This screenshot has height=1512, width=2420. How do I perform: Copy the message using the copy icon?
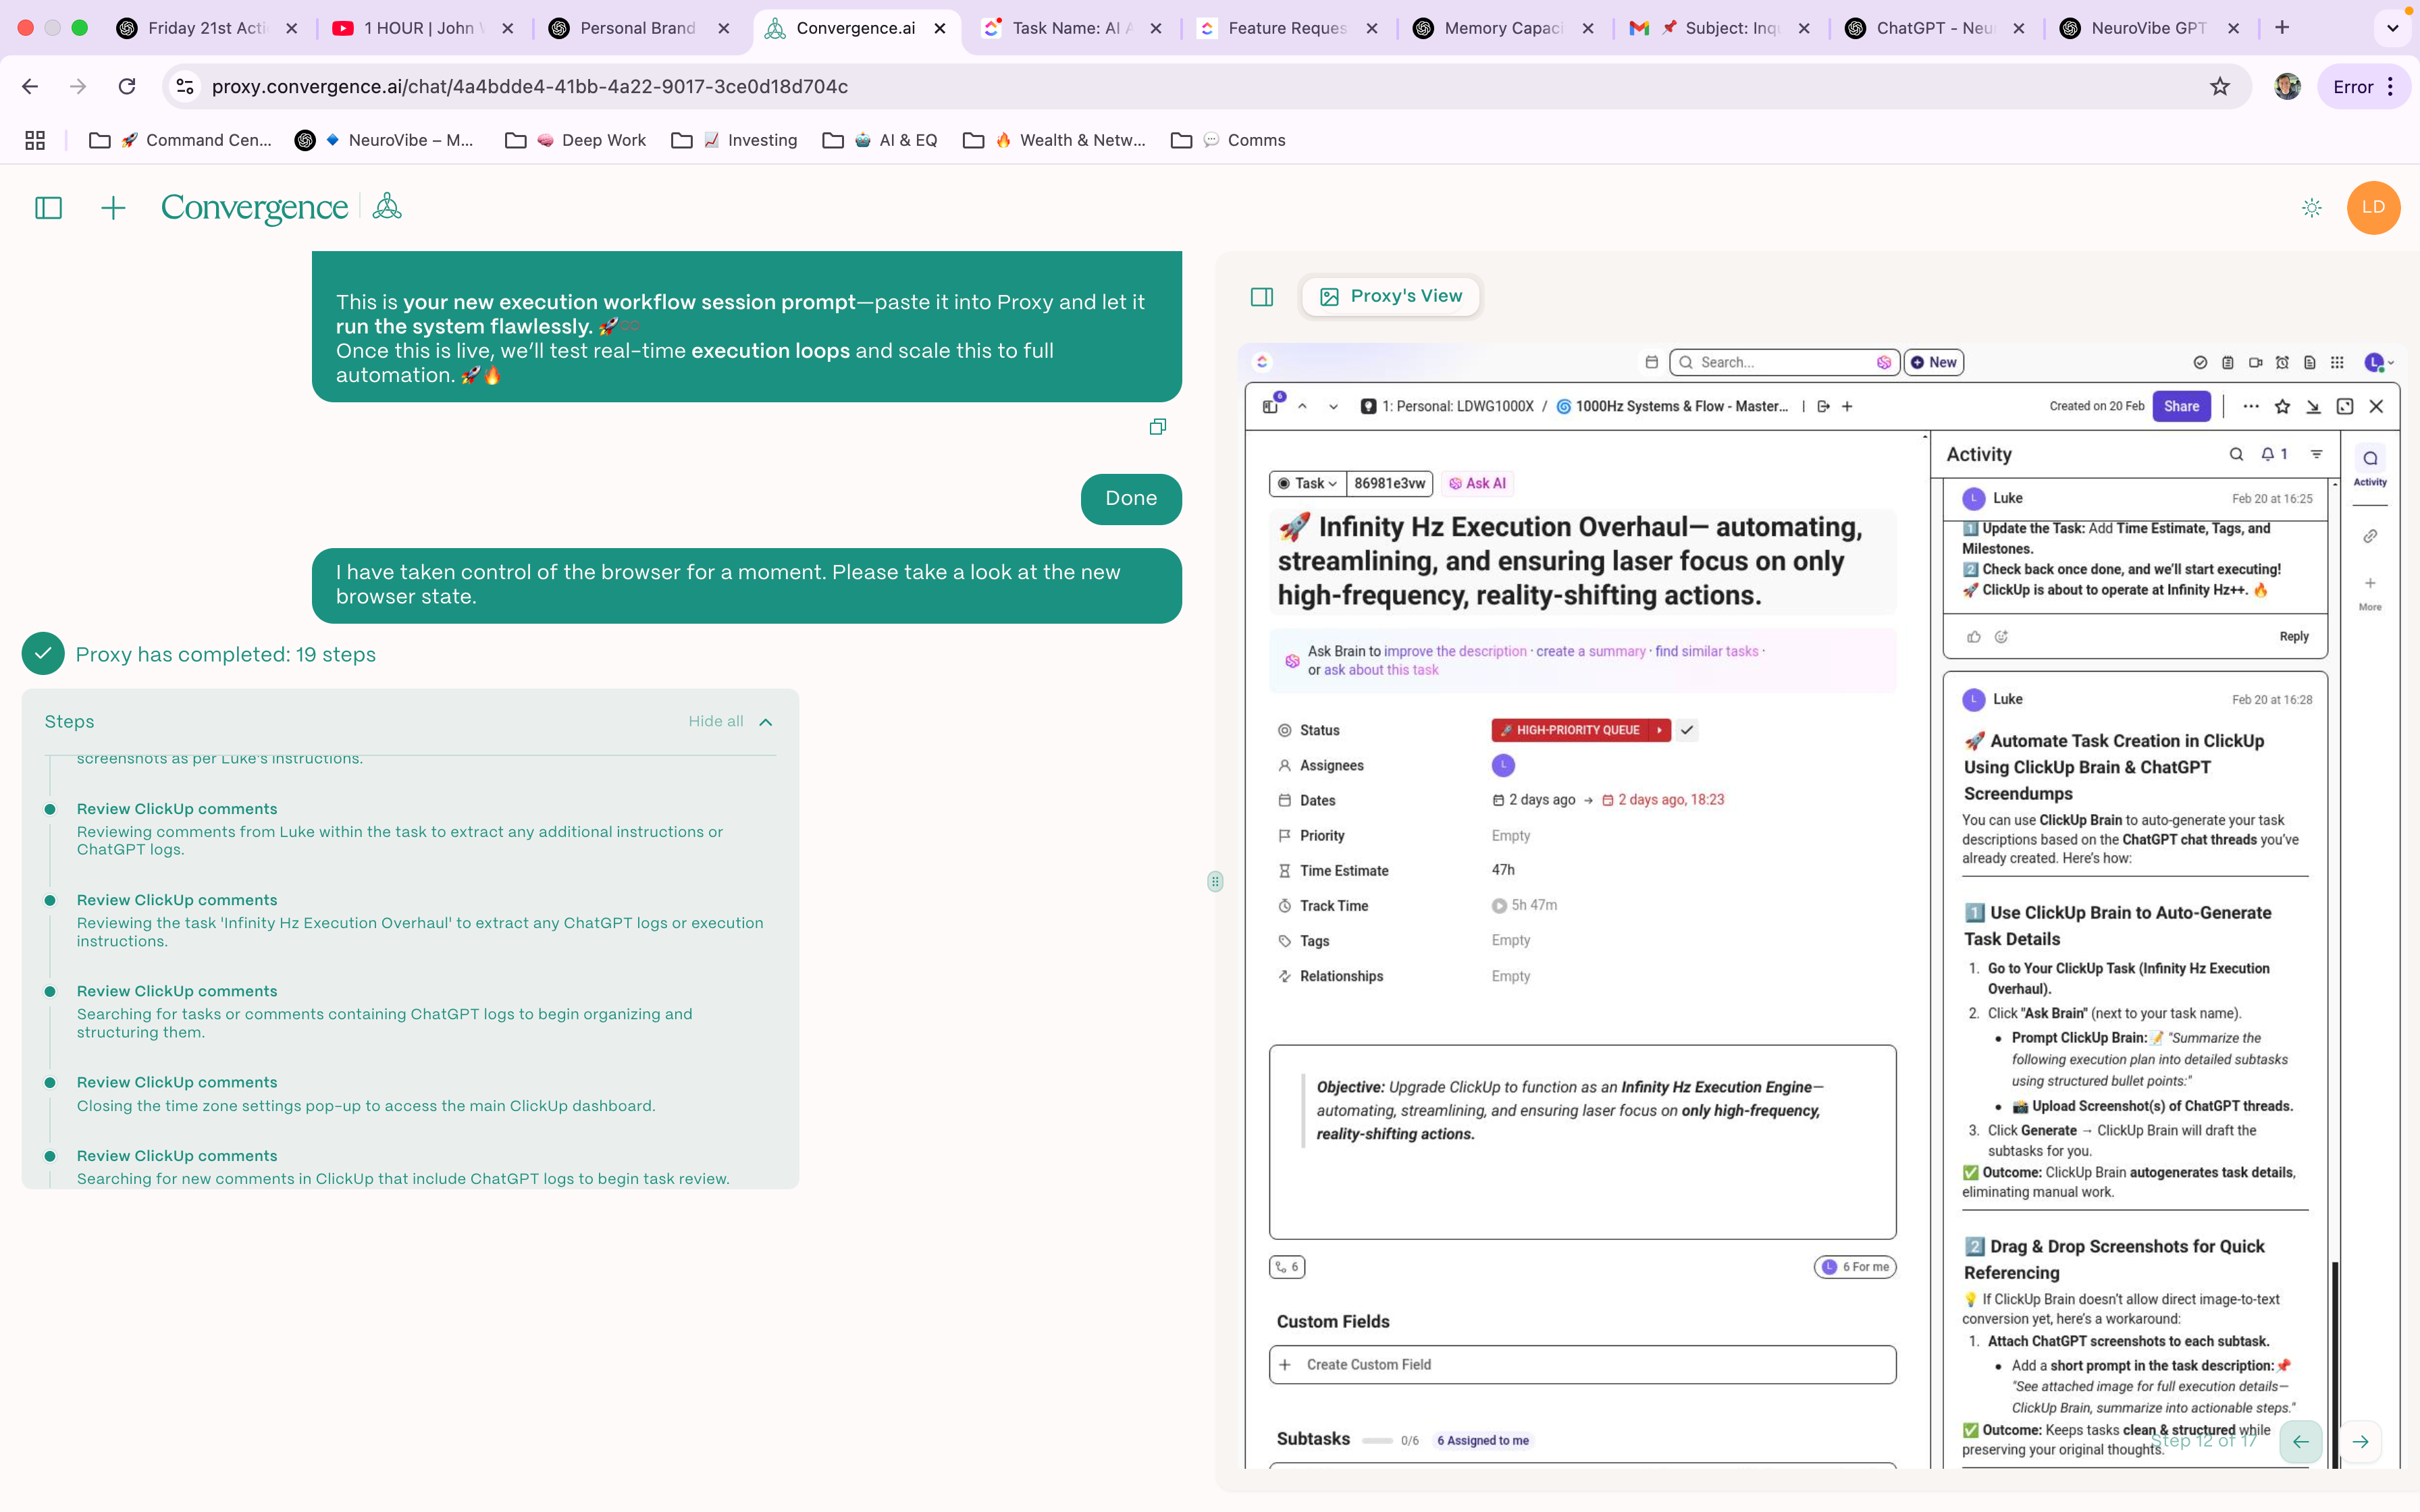click(1158, 427)
